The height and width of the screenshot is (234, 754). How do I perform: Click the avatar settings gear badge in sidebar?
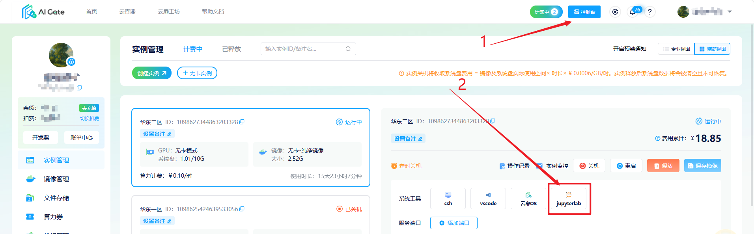(71, 62)
